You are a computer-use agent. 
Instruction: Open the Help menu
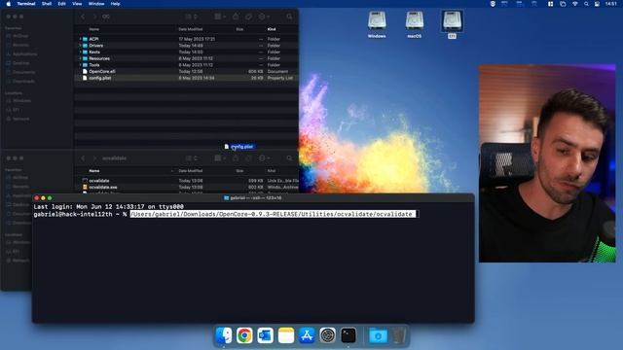(115, 4)
